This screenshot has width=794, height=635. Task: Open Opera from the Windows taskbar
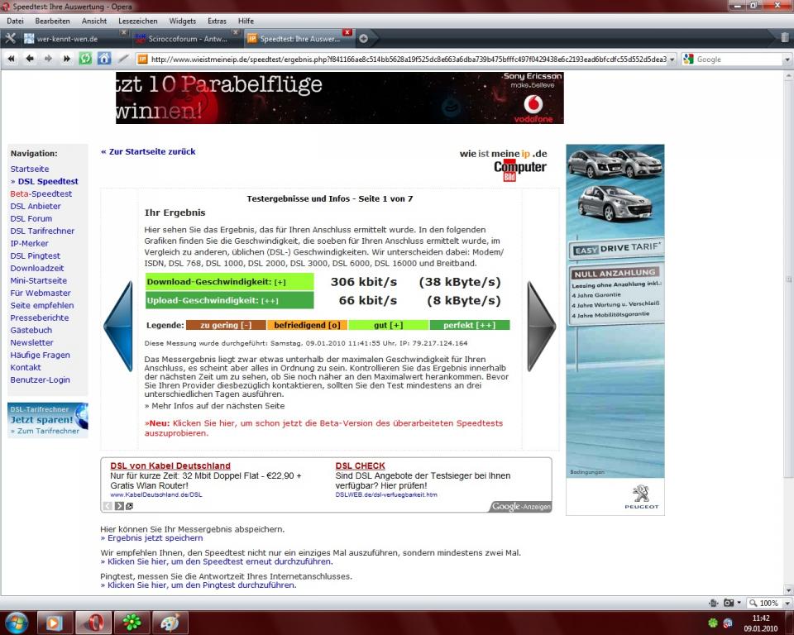click(94, 622)
